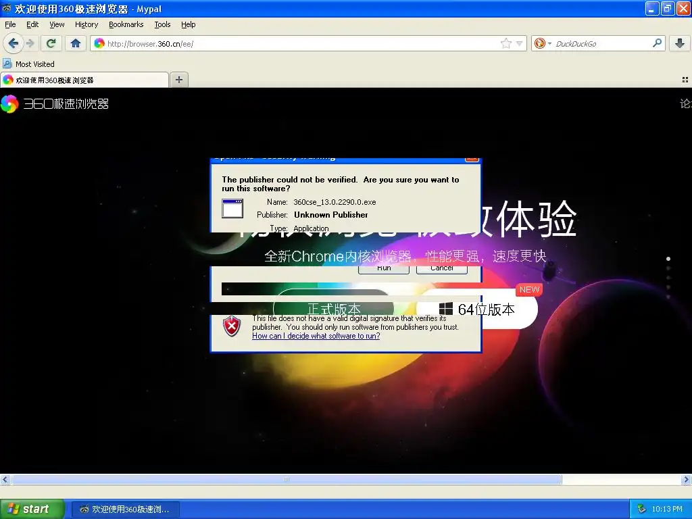
Task: Click the horizontal scrollbar thumb
Action: tap(287, 479)
